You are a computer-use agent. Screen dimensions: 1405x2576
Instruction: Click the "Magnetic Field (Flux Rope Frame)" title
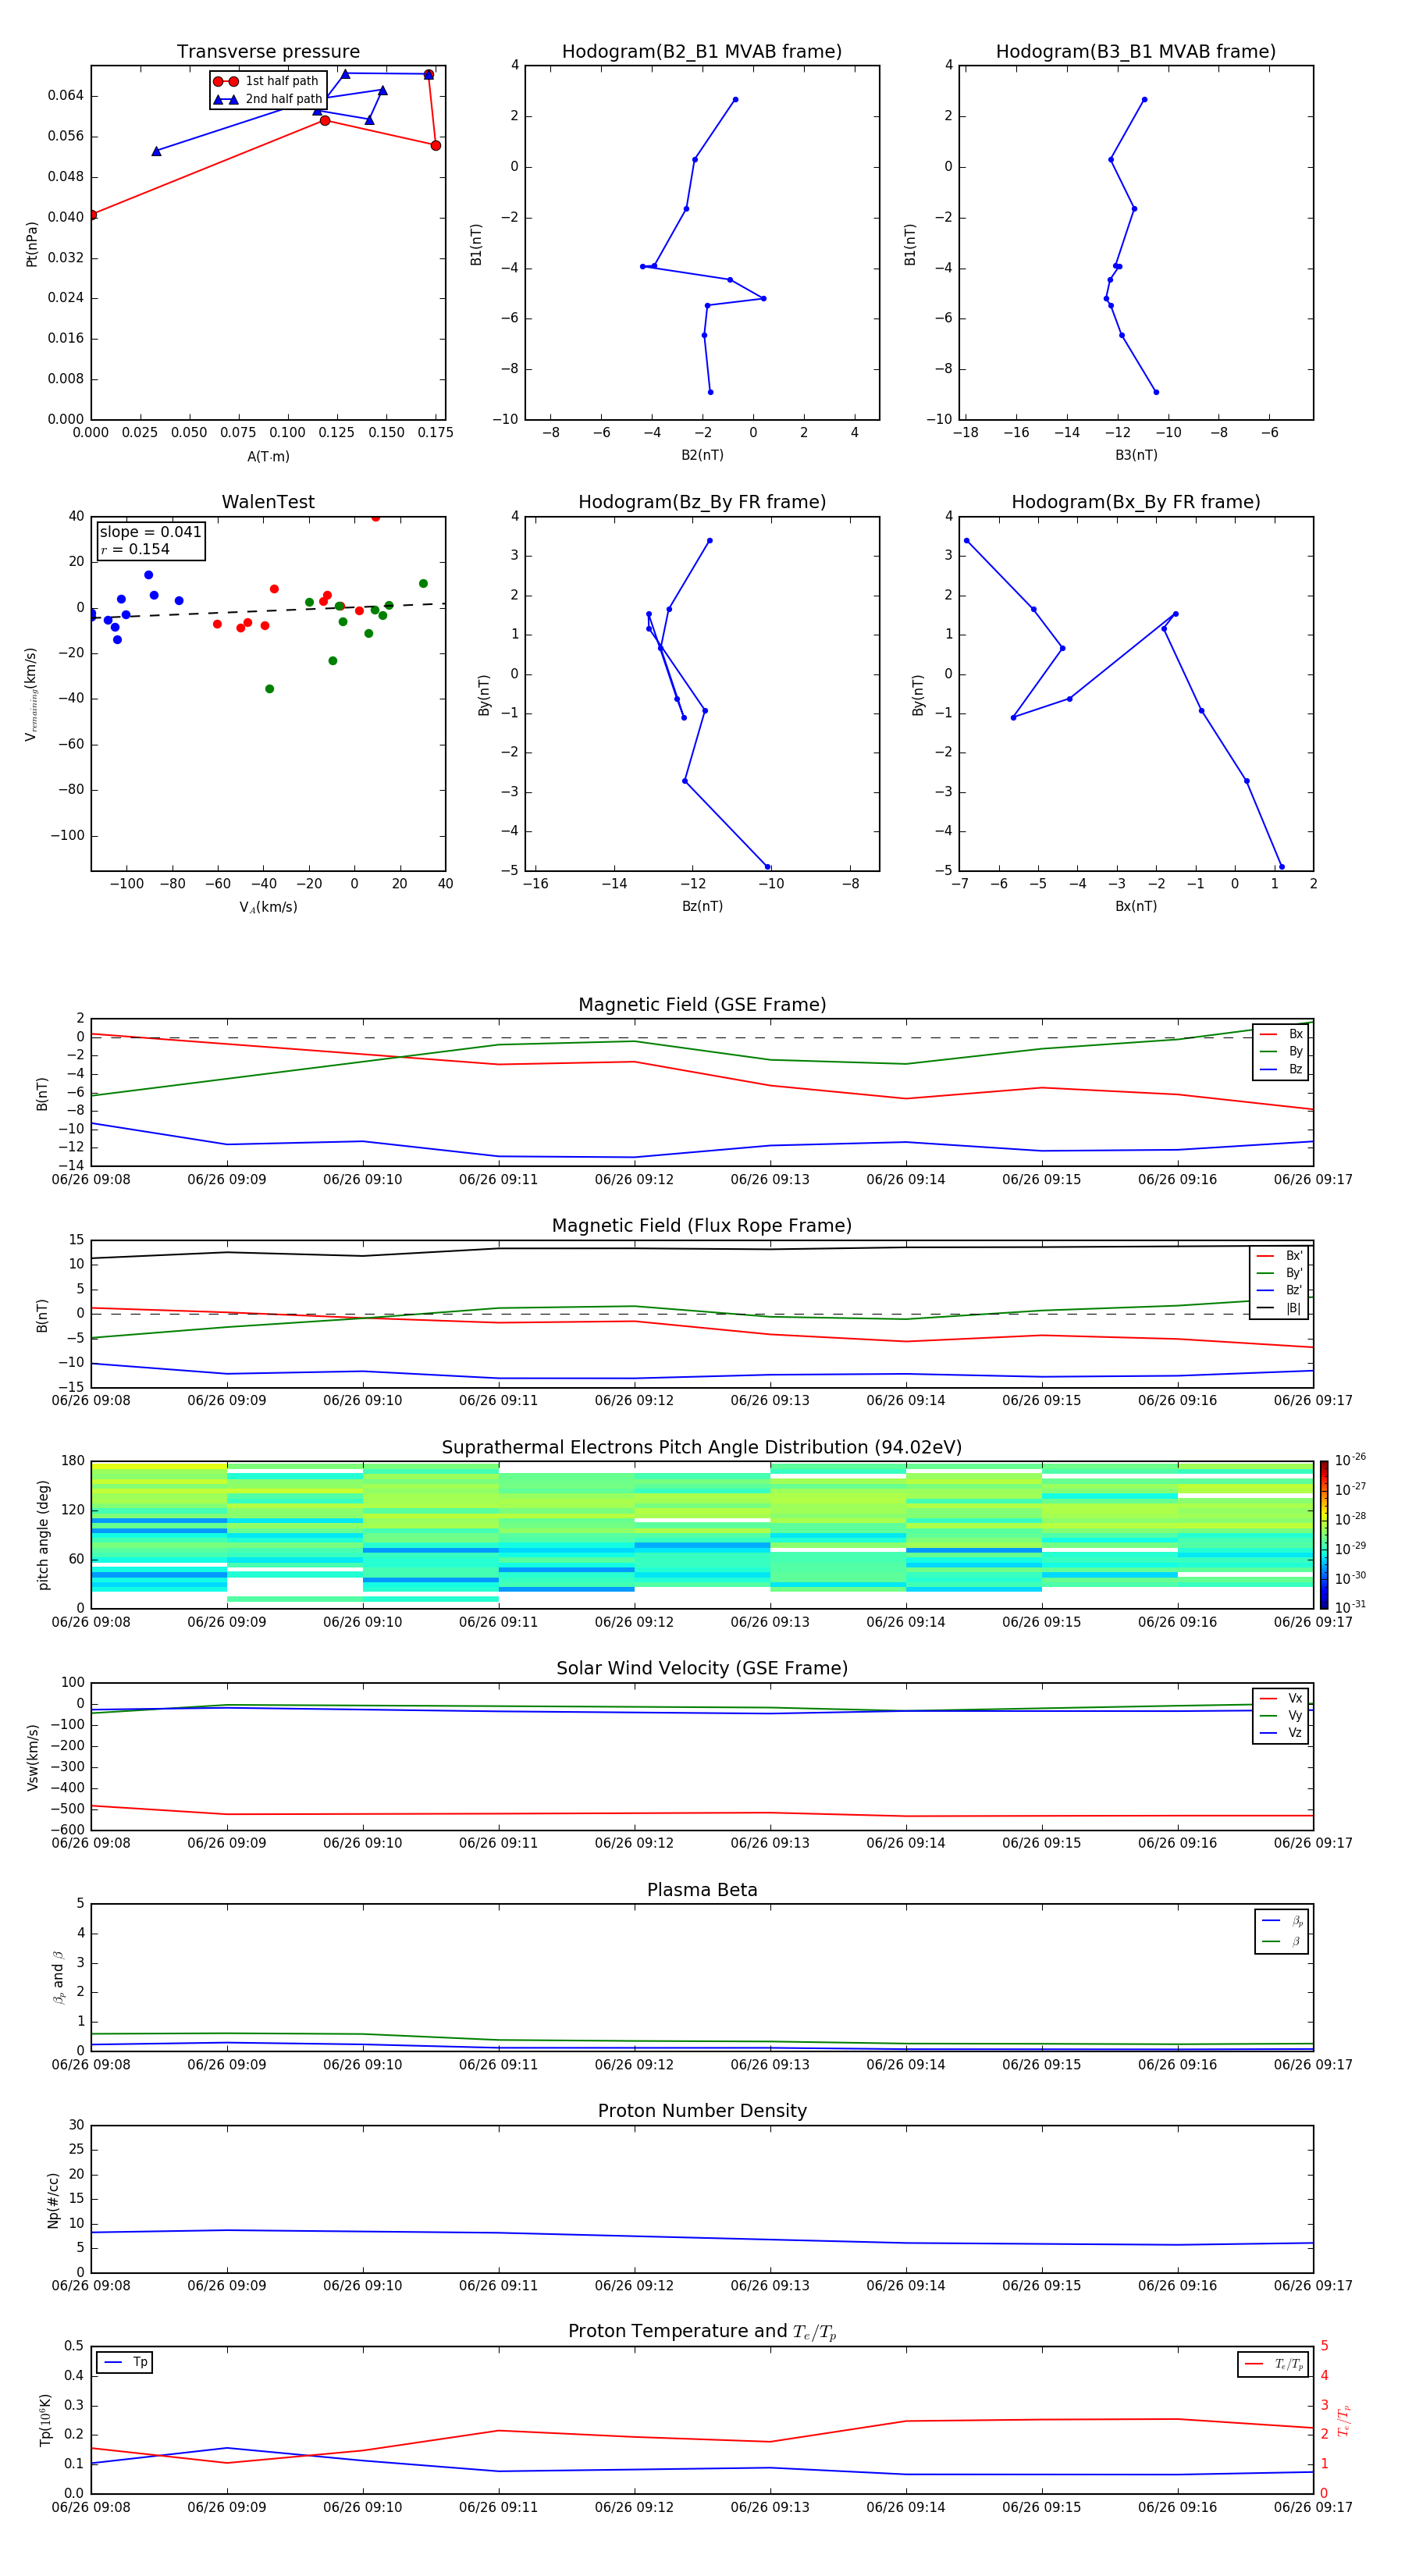(x=702, y=1226)
